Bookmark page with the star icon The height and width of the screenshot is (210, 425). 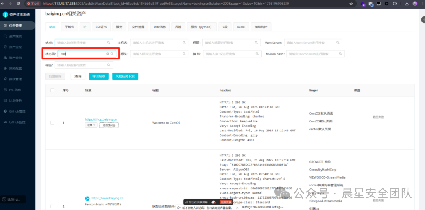(x=351, y=4)
